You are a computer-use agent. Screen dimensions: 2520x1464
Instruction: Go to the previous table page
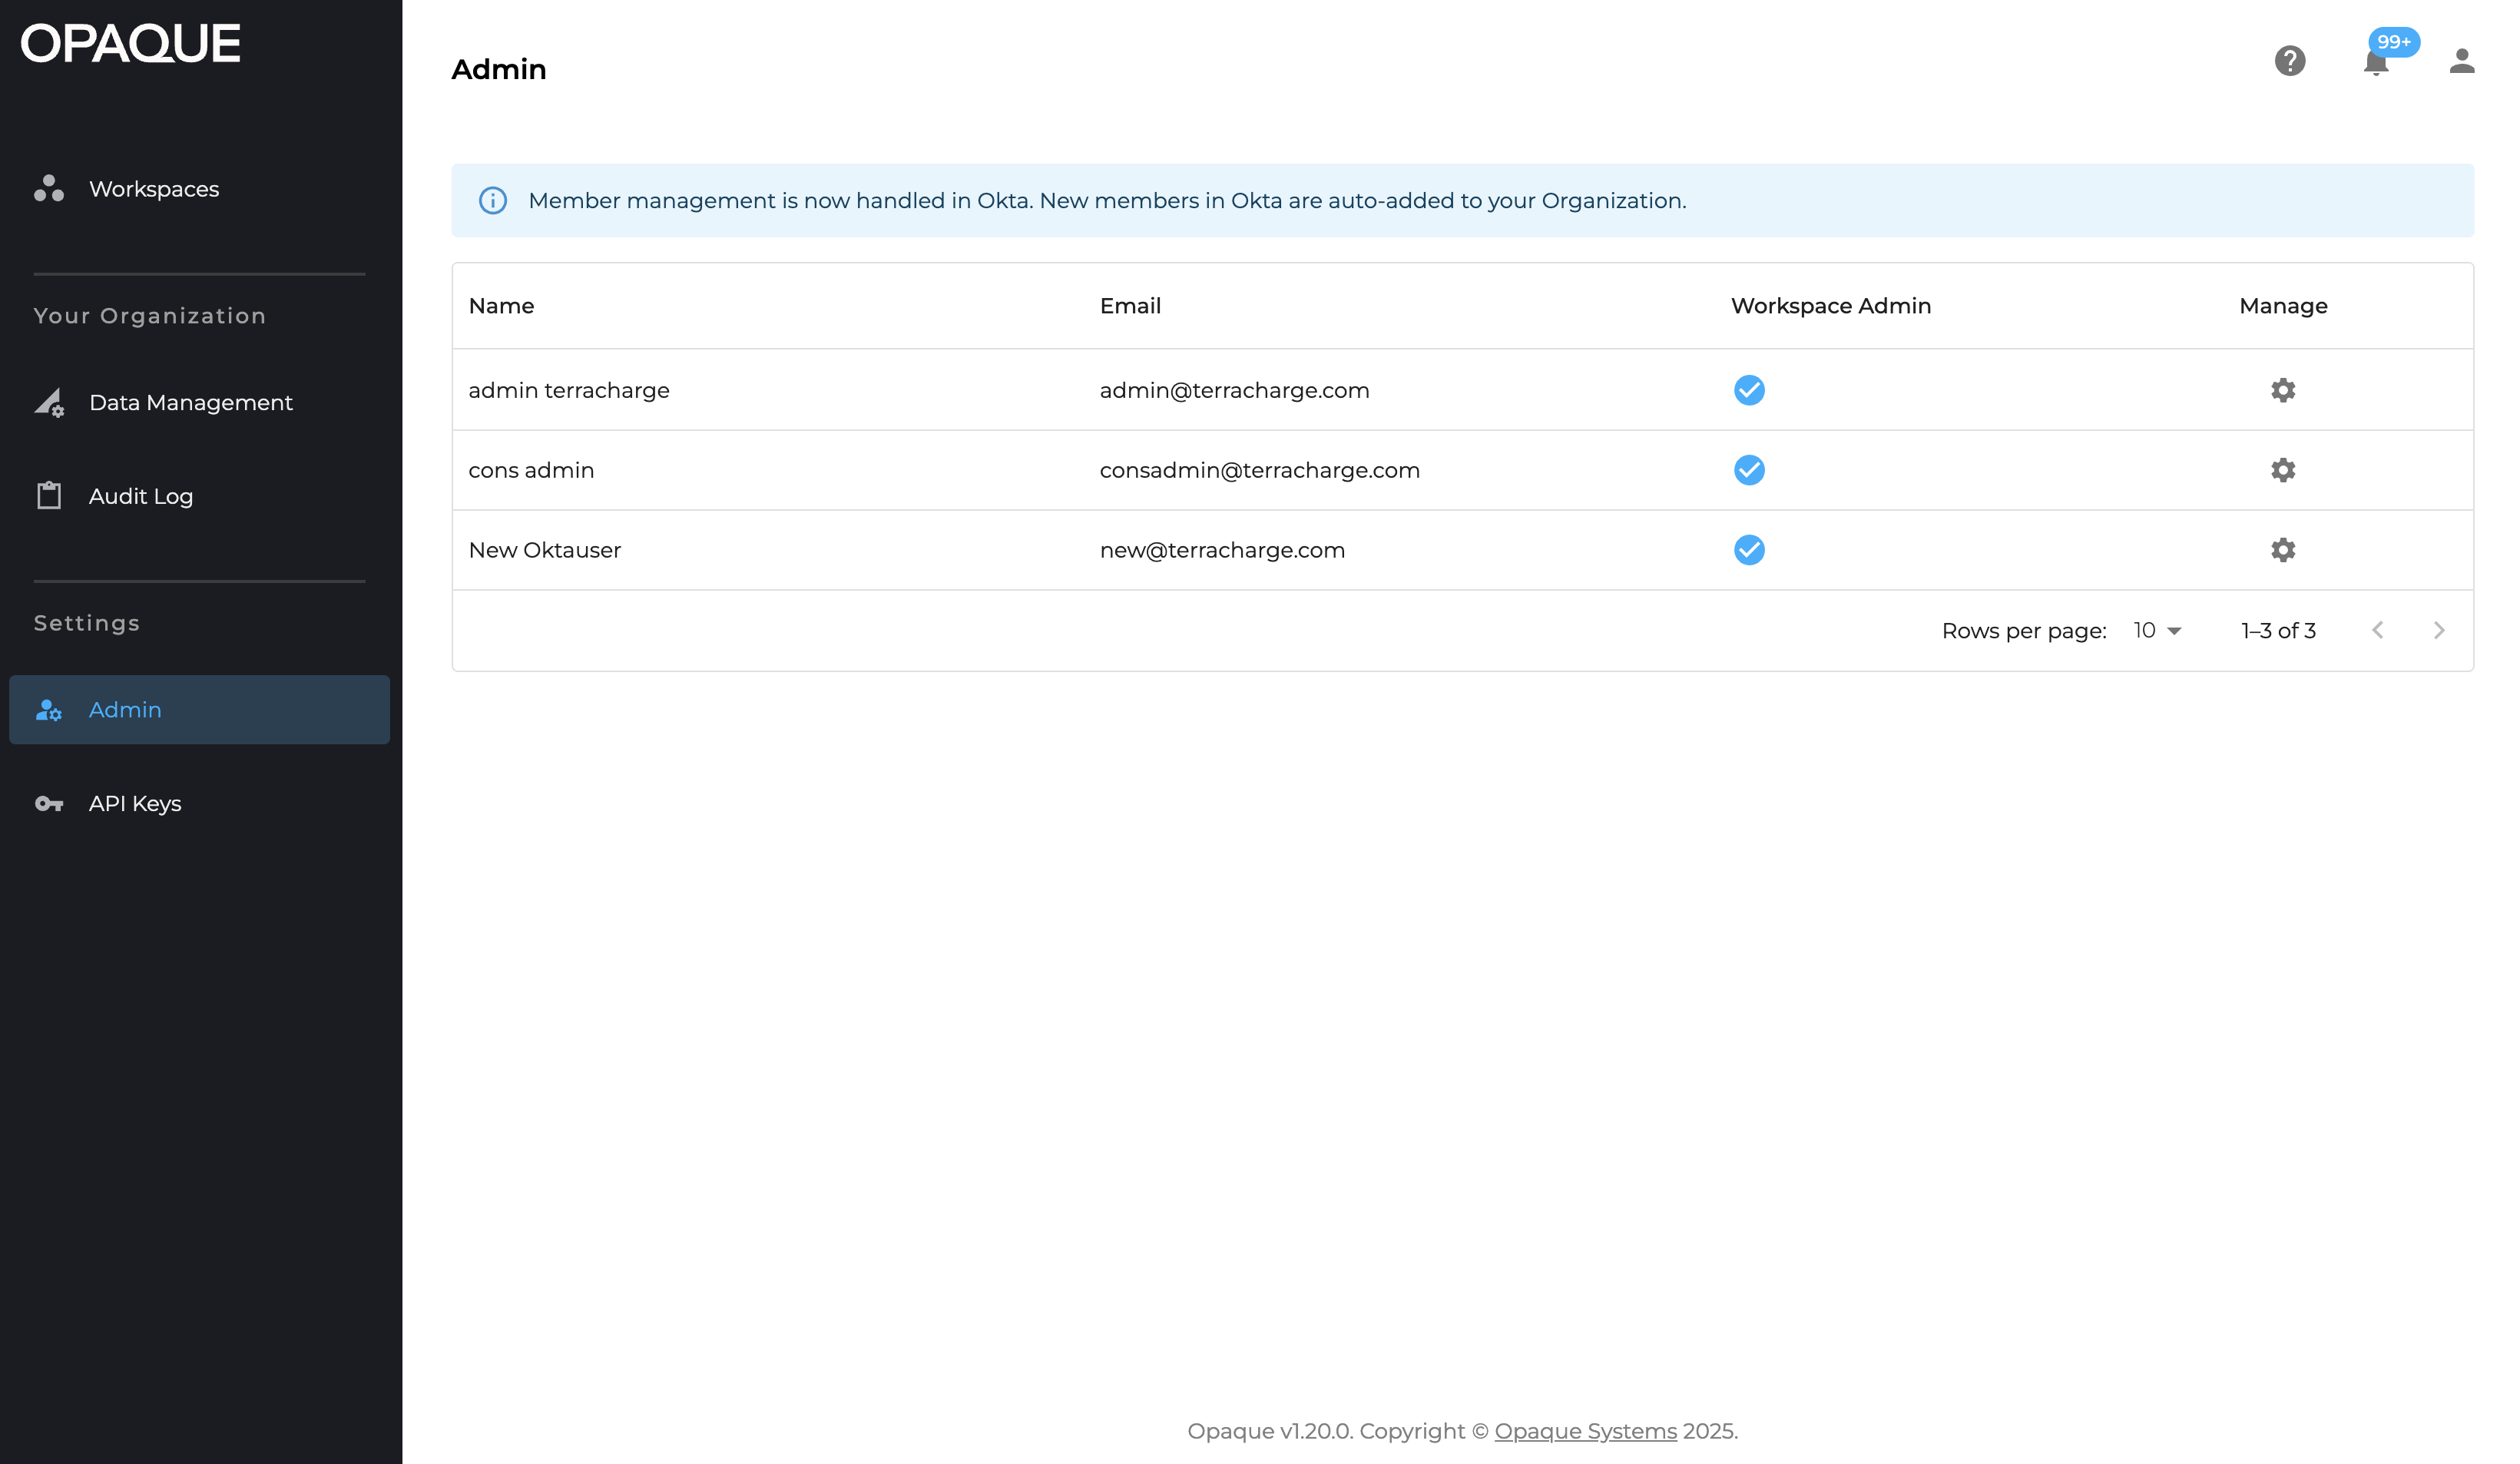tap(2377, 630)
